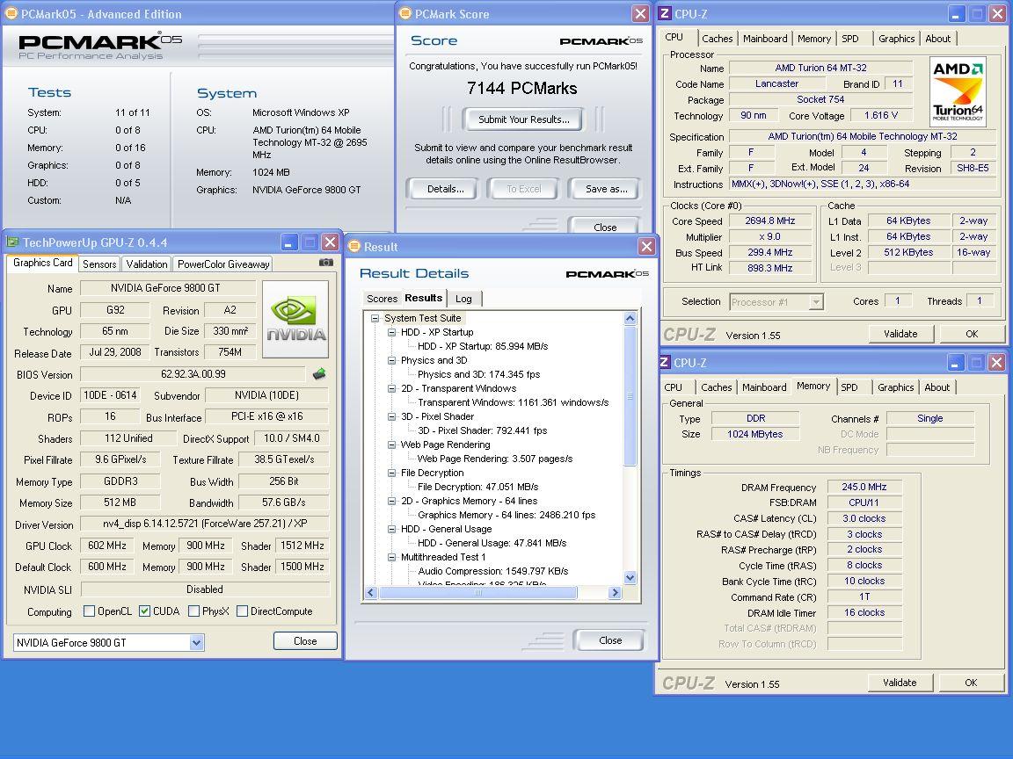Click scroll down arrow in results tree
The height and width of the screenshot is (759, 1013).
click(630, 578)
